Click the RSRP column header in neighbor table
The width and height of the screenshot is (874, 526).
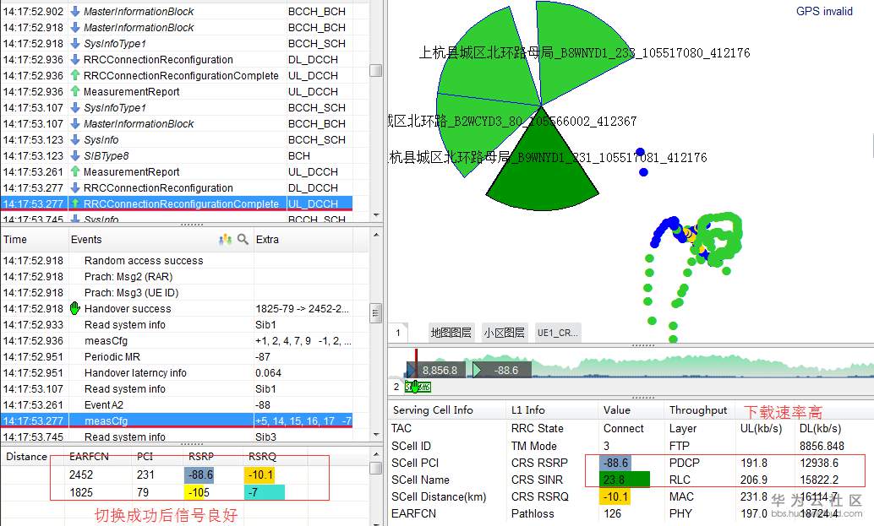(200, 457)
